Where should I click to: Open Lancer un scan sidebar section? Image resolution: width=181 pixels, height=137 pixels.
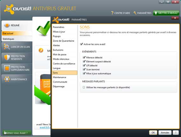click(17, 47)
